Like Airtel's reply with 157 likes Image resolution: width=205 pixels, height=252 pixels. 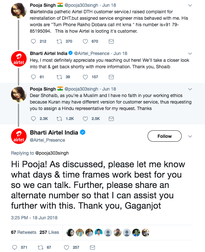tap(85, 77)
